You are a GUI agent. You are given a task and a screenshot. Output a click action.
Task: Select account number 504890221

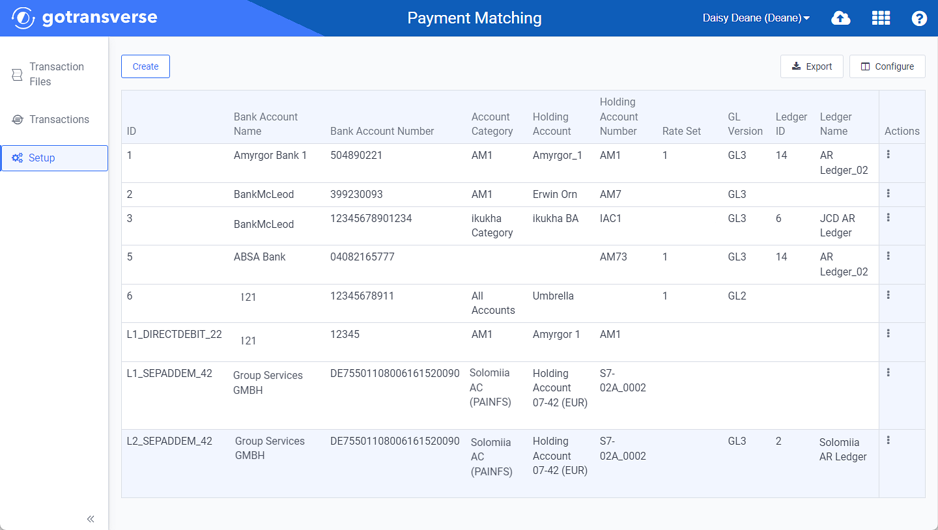(356, 155)
